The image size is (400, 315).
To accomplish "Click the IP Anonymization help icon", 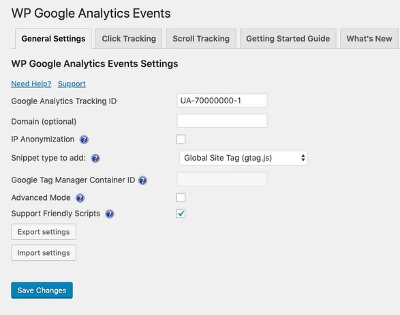I will point(84,139).
